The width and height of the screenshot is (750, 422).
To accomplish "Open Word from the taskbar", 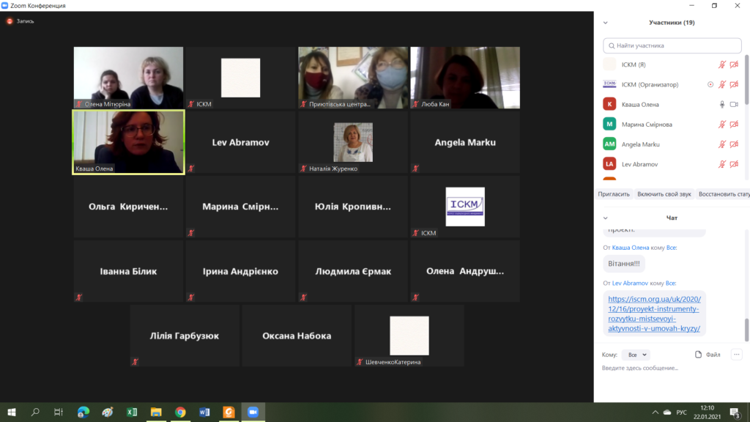I will (x=205, y=412).
